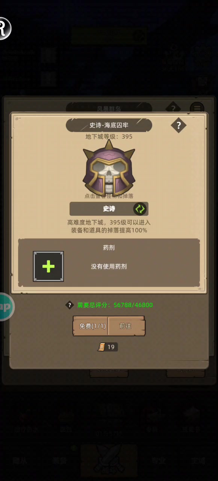218x481 pixels.
Task: Open the 随从 bottom tab
Action: coord(20,461)
